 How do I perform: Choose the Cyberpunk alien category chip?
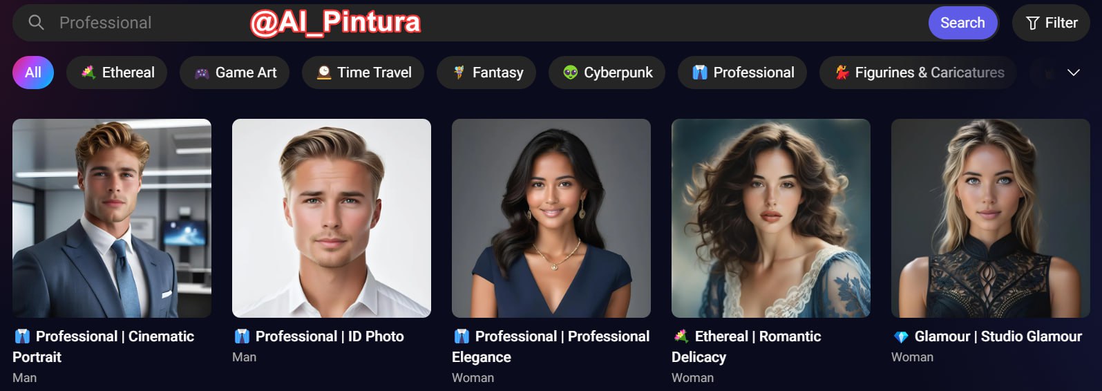607,73
